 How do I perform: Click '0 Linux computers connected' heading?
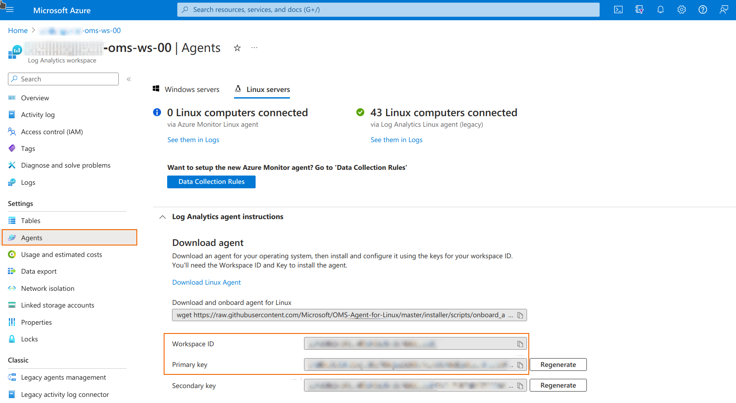(x=238, y=113)
